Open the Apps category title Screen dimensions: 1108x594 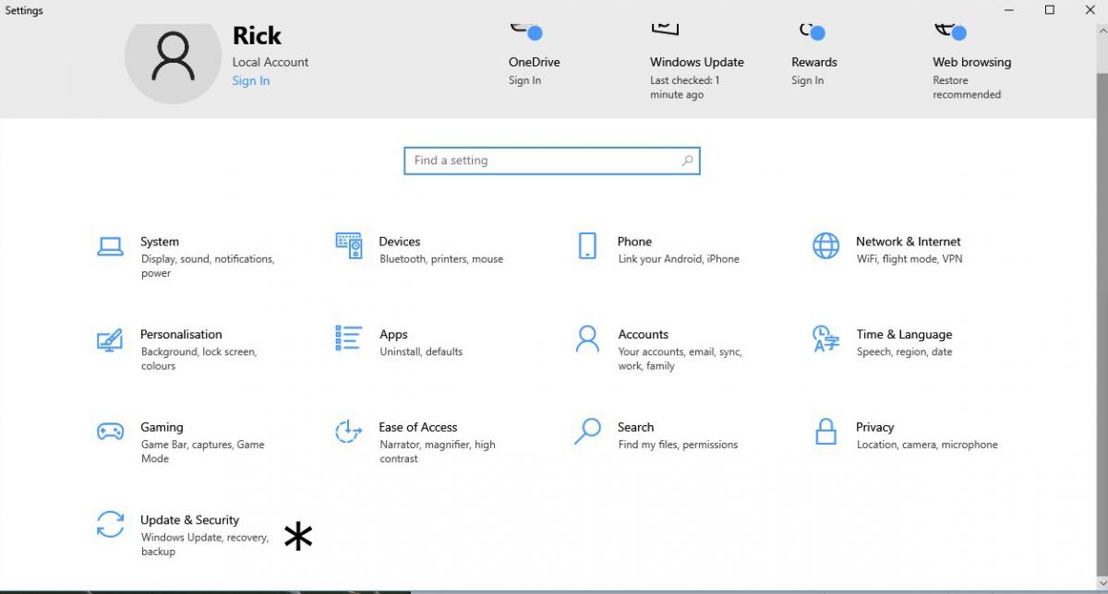click(393, 335)
